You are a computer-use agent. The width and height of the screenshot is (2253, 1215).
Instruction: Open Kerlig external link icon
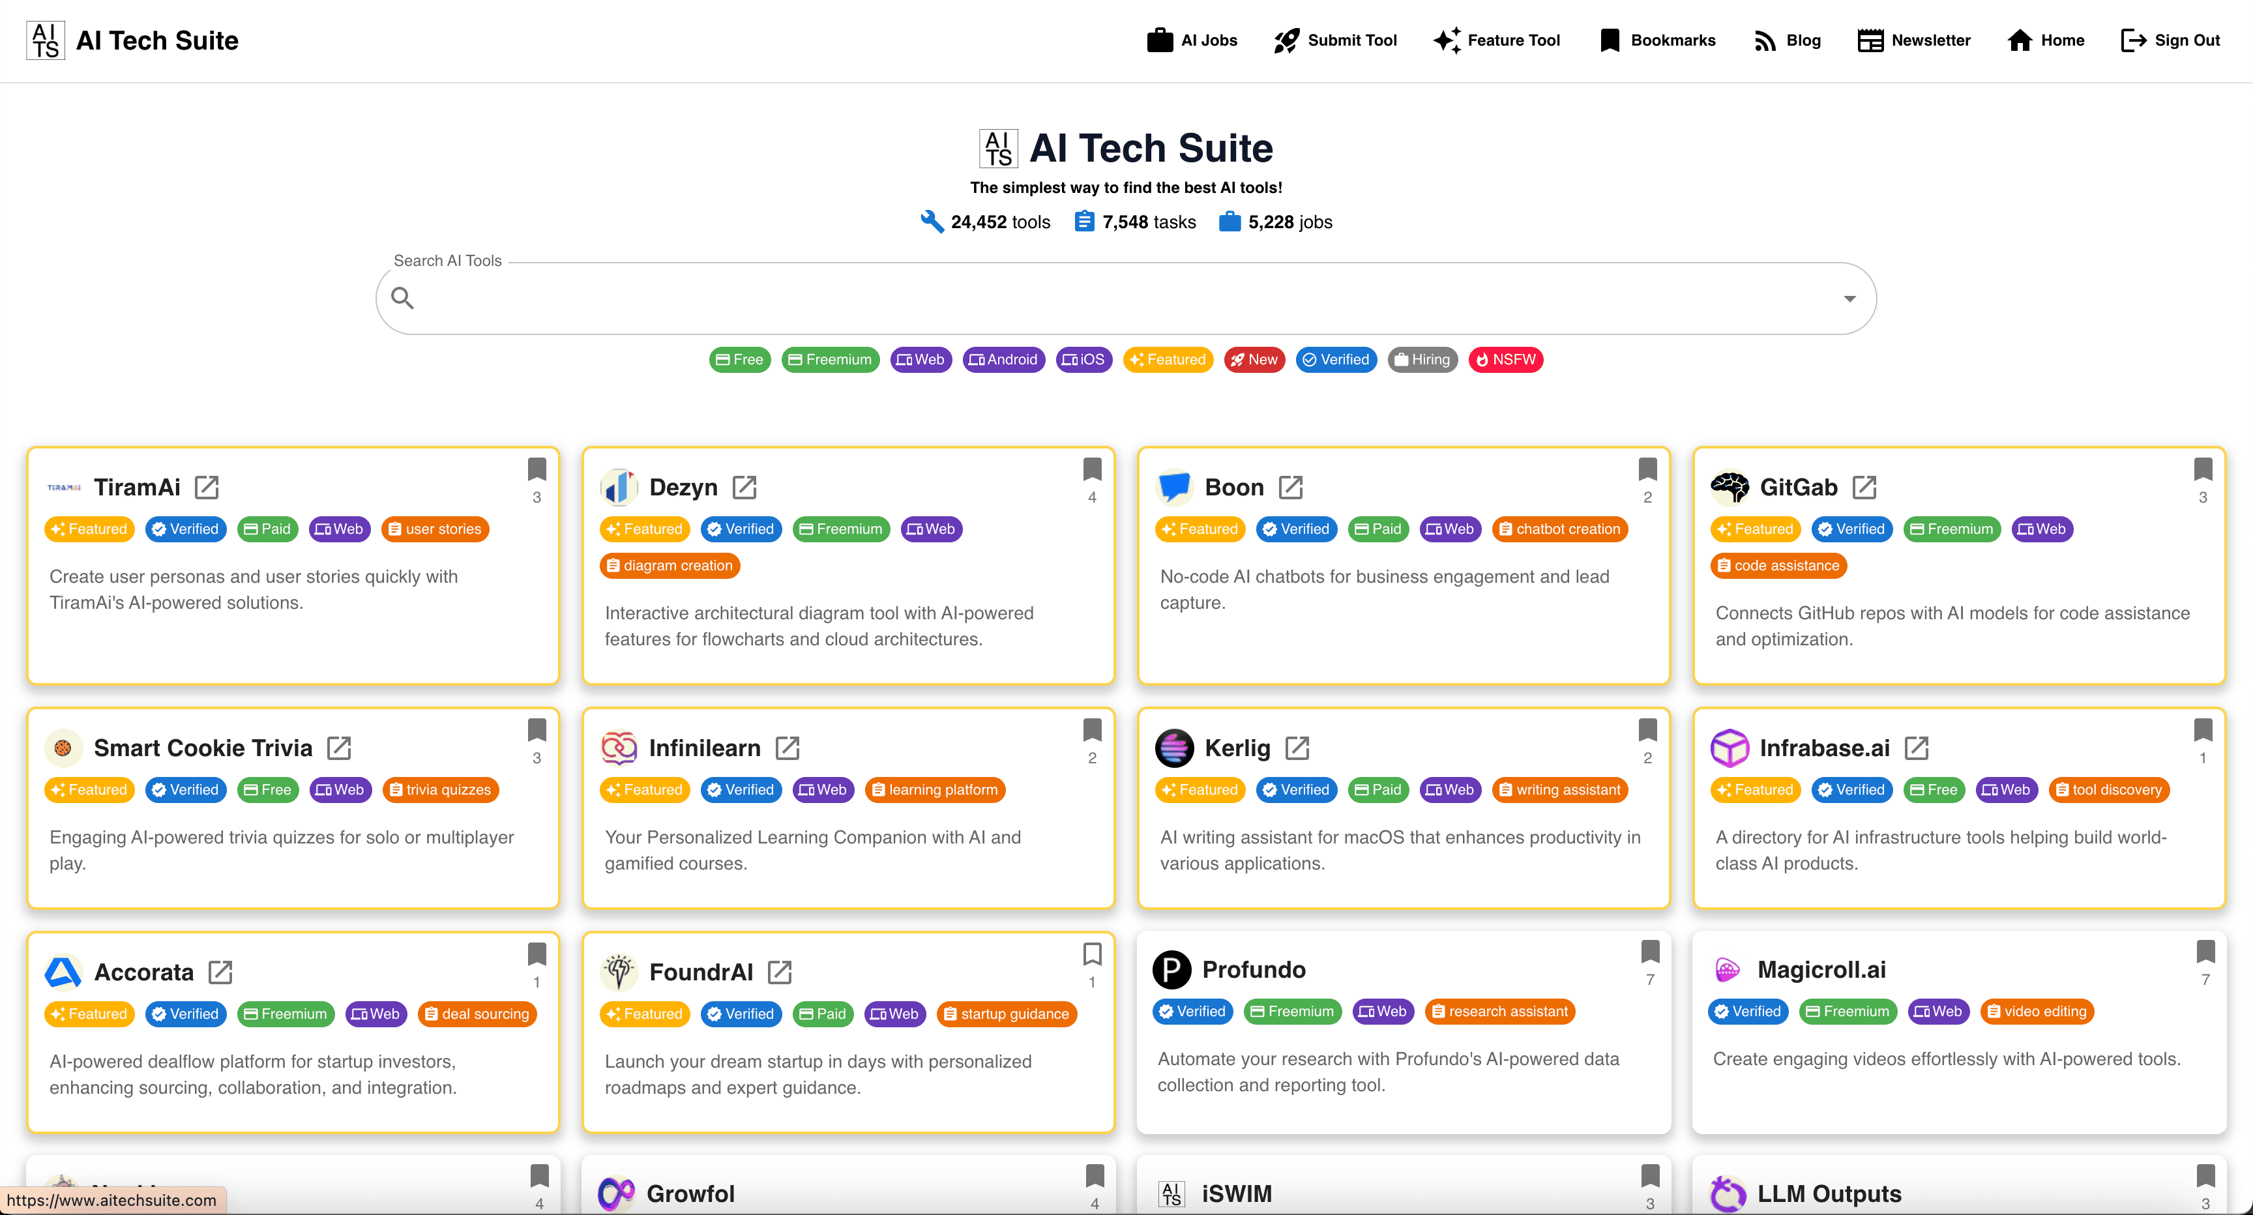coord(1297,748)
